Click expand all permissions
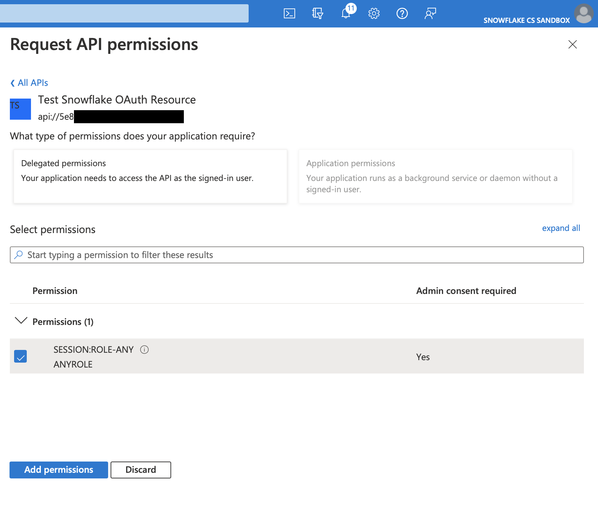598x508 pixels. pos(561,228)
